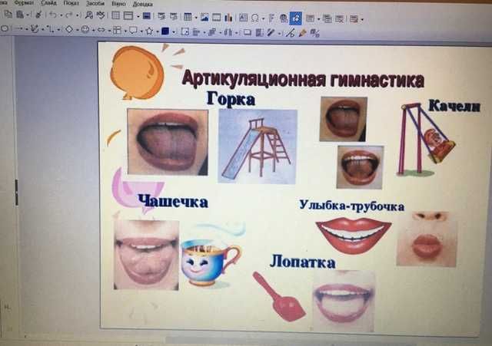Screen dimensions: 492x346
Task: Select the Curves and Polygons tool
Action: [x=35, y=29]
